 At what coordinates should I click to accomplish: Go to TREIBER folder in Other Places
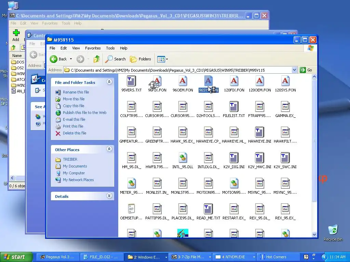70,159
